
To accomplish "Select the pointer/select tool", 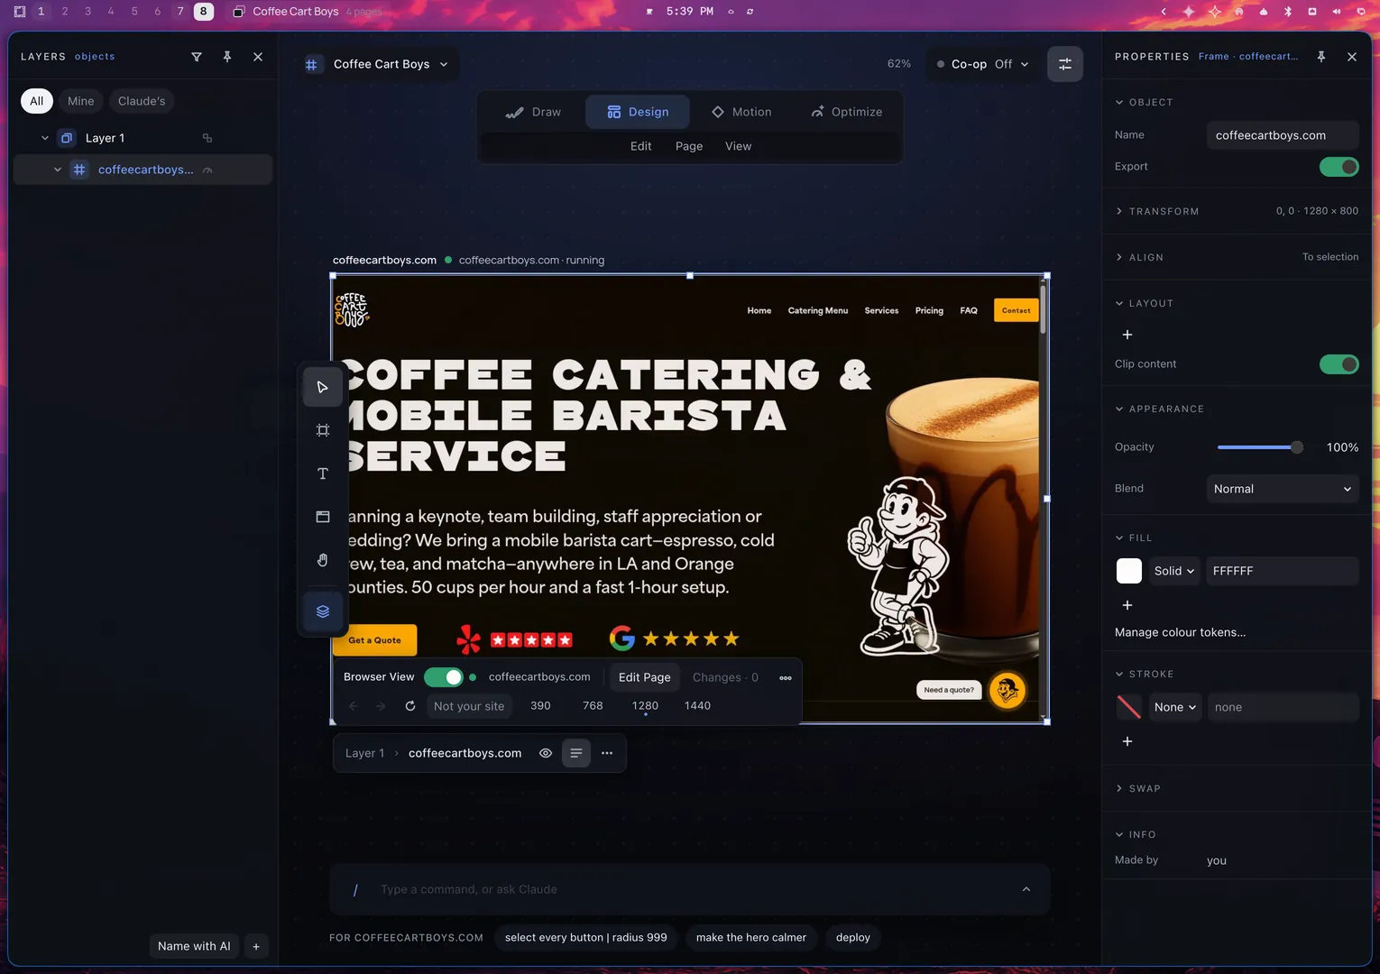I will 323,388.
